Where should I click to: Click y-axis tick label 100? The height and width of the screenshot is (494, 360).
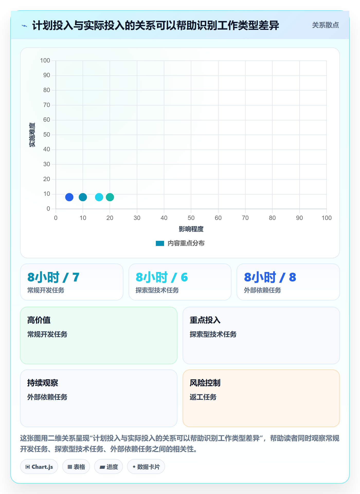coord(45,60)
